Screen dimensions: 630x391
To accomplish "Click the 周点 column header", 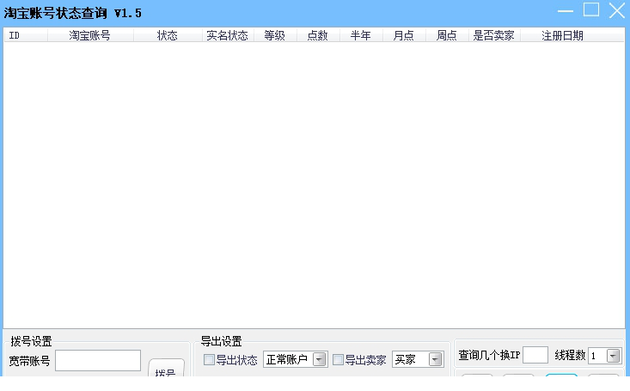I will click(x=447, y=35).
